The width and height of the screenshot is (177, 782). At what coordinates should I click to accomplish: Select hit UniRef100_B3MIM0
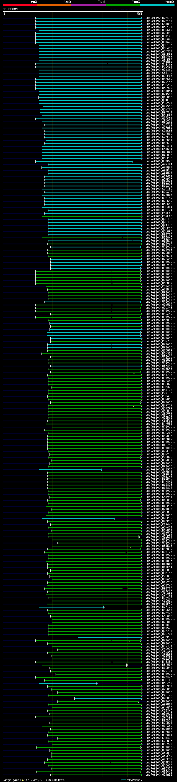coord(158,573)
